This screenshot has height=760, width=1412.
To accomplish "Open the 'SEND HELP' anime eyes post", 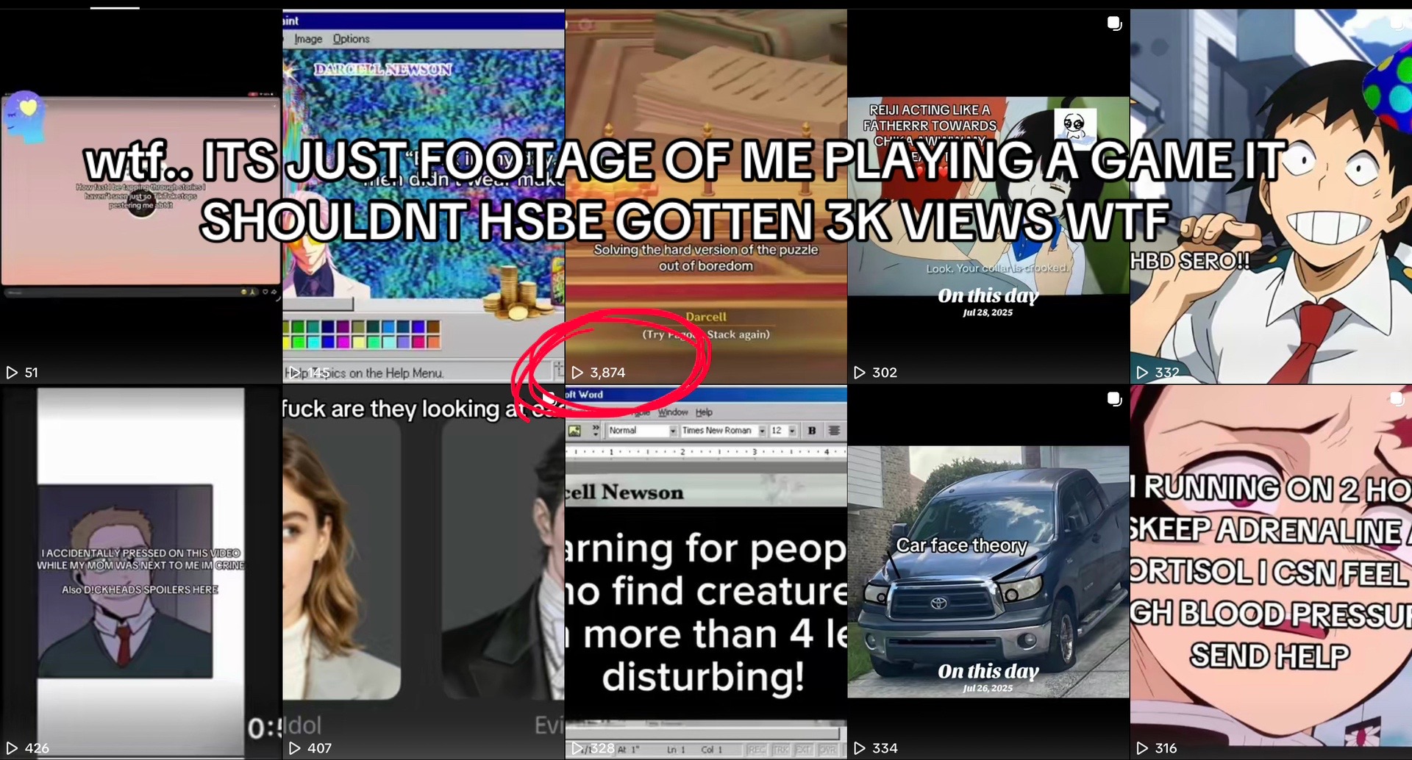I will (x=1271, y=573).
